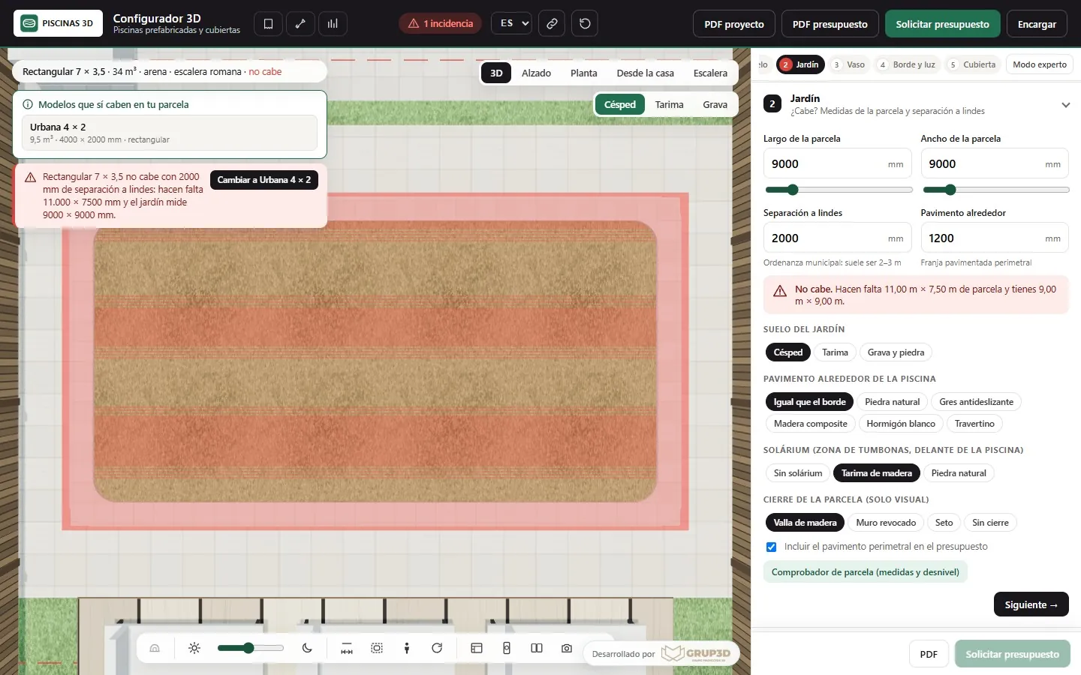Click the phone portrait view icon
Screen dimensions: 1081x675
[507, 648]
